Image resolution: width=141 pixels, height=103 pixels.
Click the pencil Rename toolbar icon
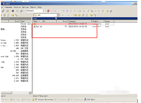[96, 11]
